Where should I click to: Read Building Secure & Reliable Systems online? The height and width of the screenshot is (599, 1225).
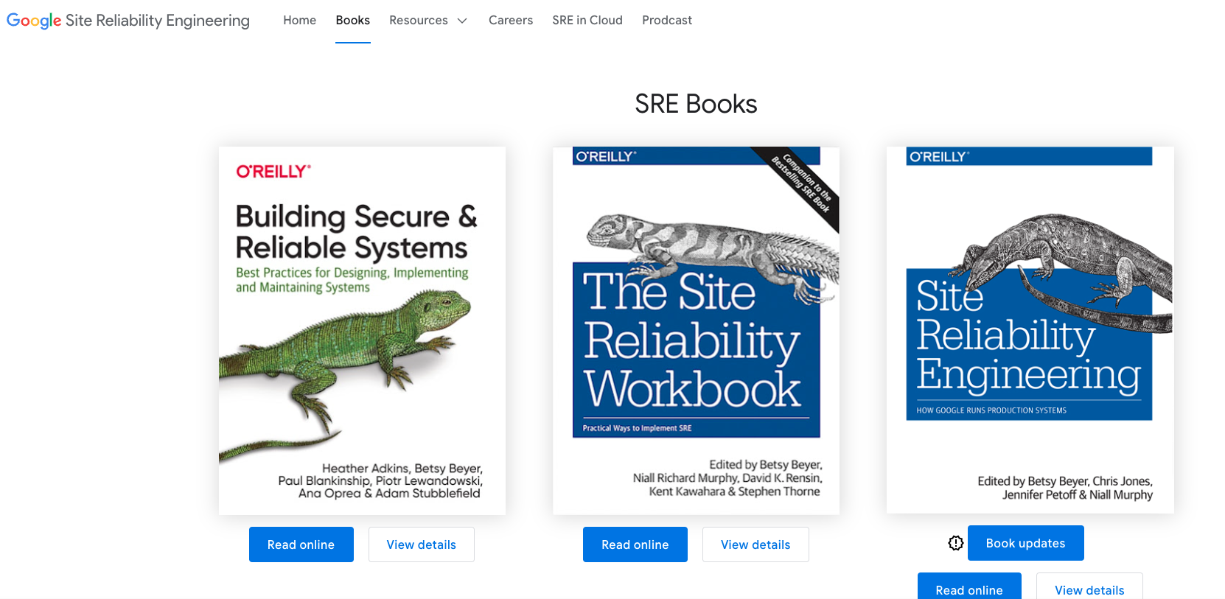coord(301,544)
